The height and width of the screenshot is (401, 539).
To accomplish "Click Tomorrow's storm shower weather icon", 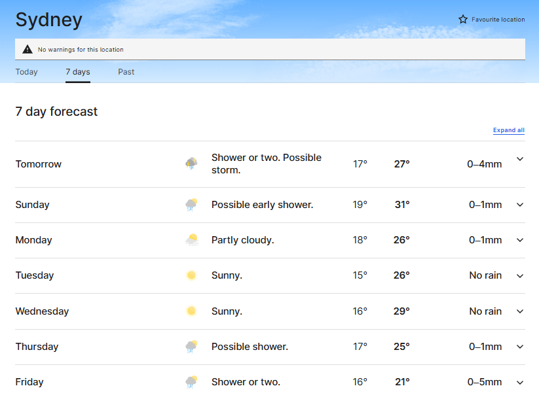I will coord(191,164).
